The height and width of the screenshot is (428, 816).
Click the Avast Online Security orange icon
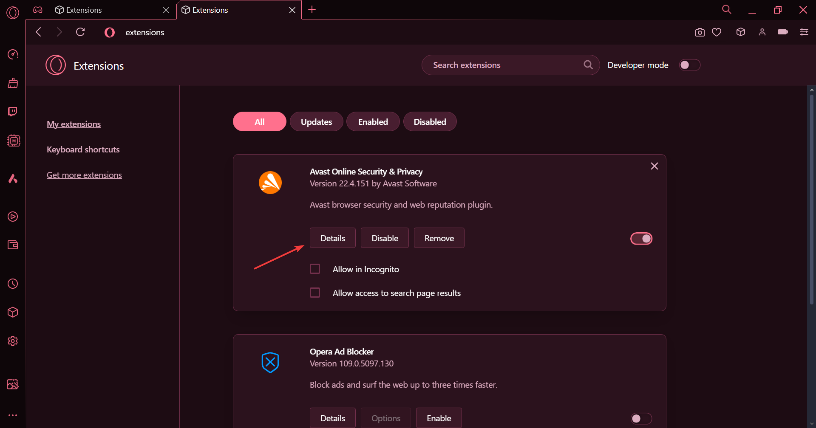(x=270, y=183)
